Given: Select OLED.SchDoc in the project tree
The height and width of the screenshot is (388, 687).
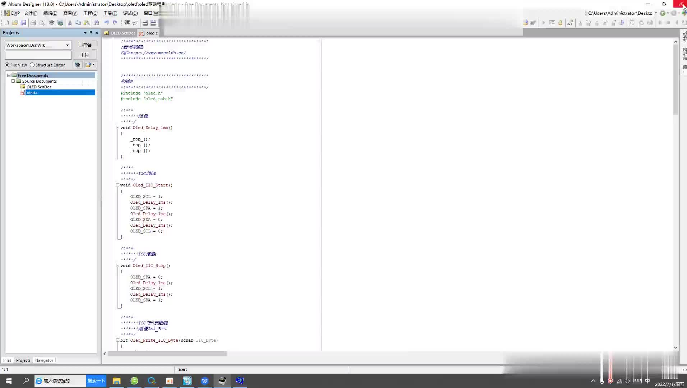Looking at the screenshot, I should tap(39, 87).
